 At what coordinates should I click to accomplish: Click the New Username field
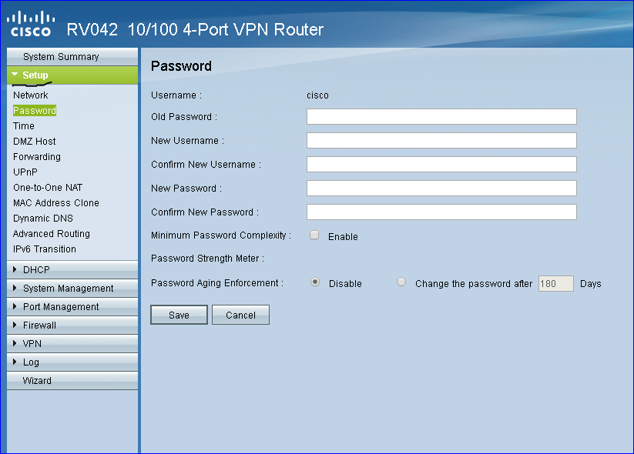(441, 141)
